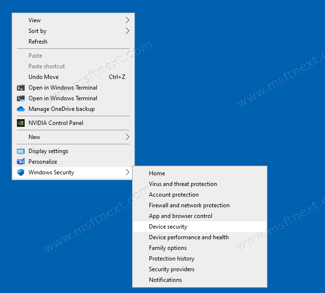Open the View menu entry
This screenshot has width=325, height=293.
click(73, 20)
